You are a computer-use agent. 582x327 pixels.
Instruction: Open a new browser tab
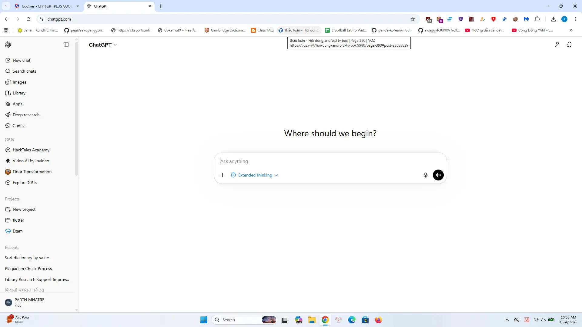(161, 6)
